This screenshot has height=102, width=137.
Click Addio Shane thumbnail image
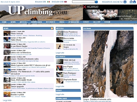pos(7,40)
